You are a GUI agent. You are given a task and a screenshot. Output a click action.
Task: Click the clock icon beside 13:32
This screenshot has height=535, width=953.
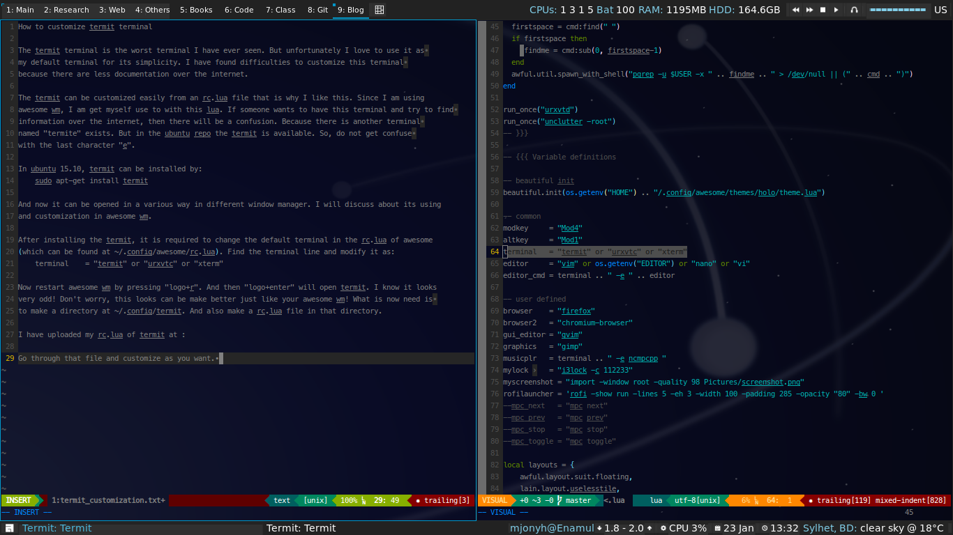tap(764, 527)
